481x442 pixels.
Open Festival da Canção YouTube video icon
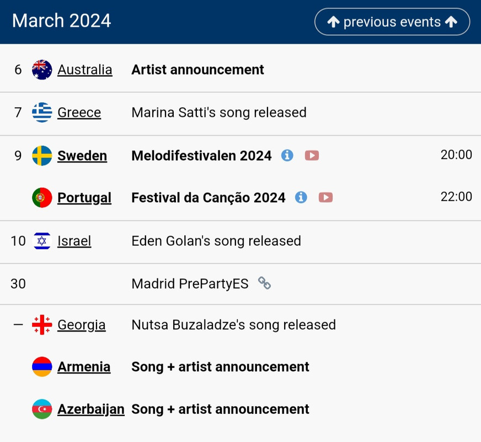point(325,197)
